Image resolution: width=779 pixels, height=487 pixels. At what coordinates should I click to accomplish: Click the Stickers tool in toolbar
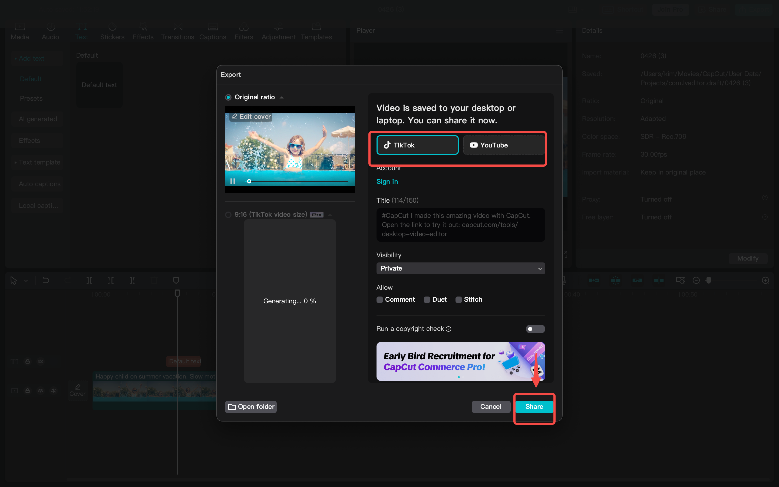(112, 31)
